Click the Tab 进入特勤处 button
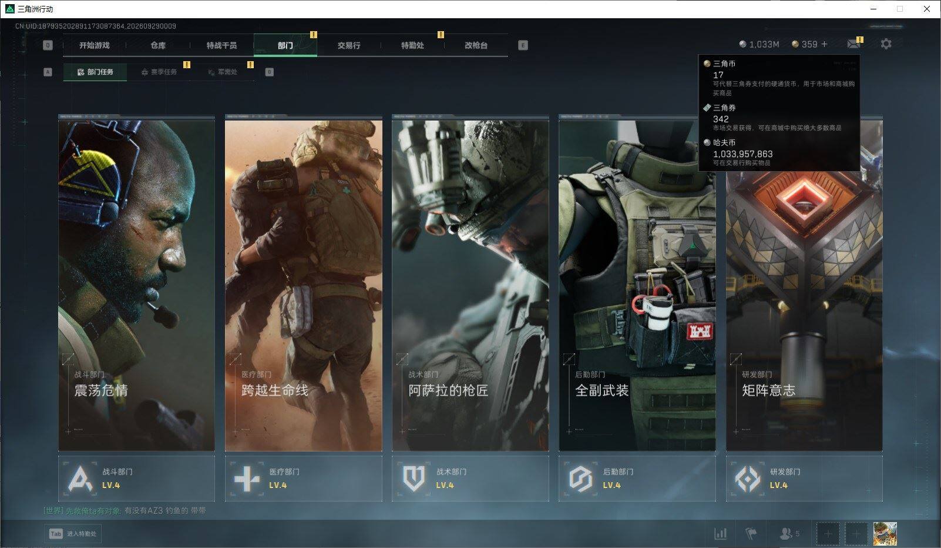This screenshot has width=941, height=548. (73, 534)
